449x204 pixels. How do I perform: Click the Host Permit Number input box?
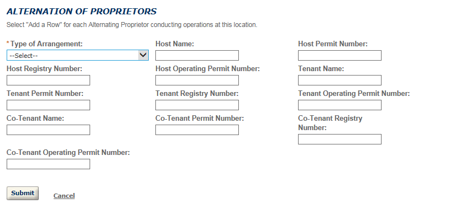click(x=340, y=56)
